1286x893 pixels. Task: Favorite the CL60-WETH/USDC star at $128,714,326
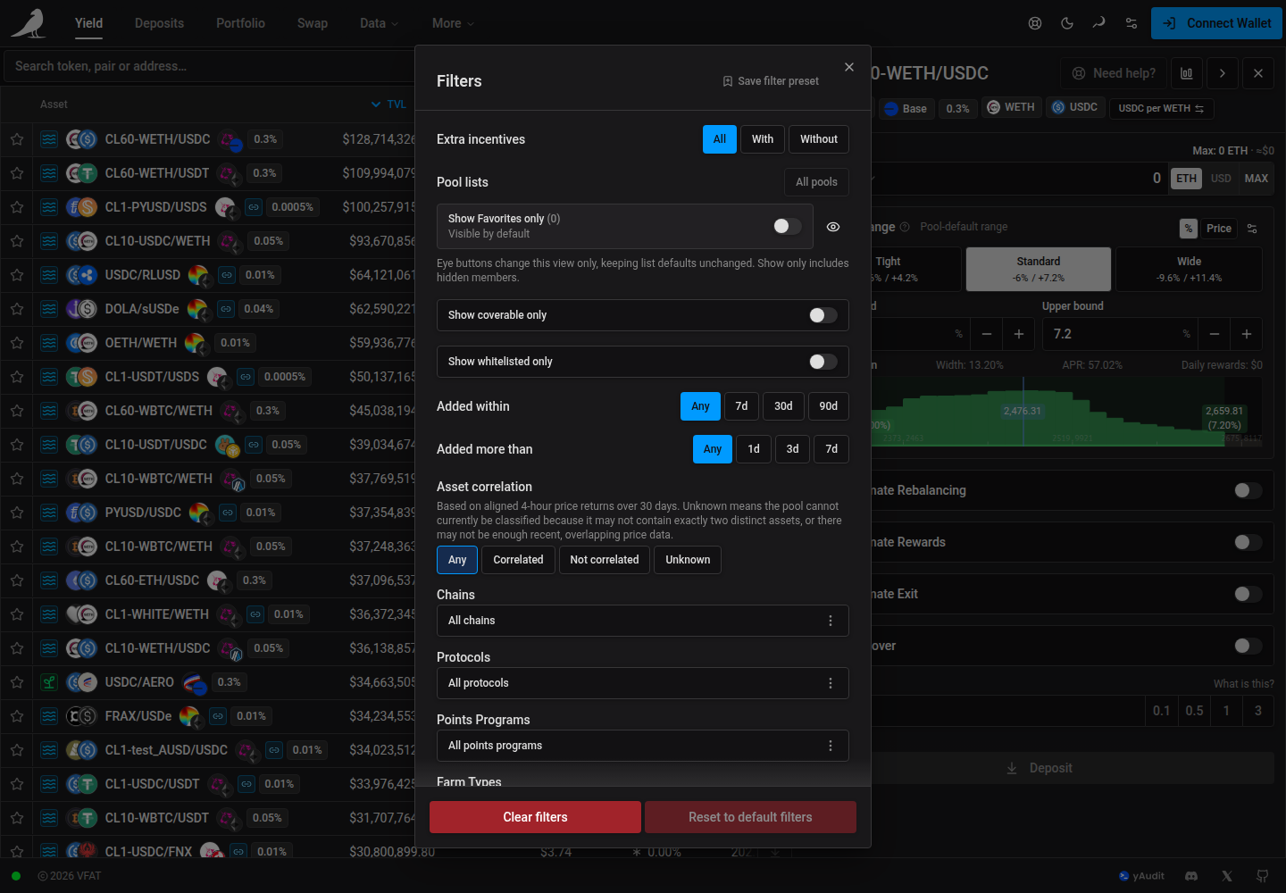tap(17, 139)
